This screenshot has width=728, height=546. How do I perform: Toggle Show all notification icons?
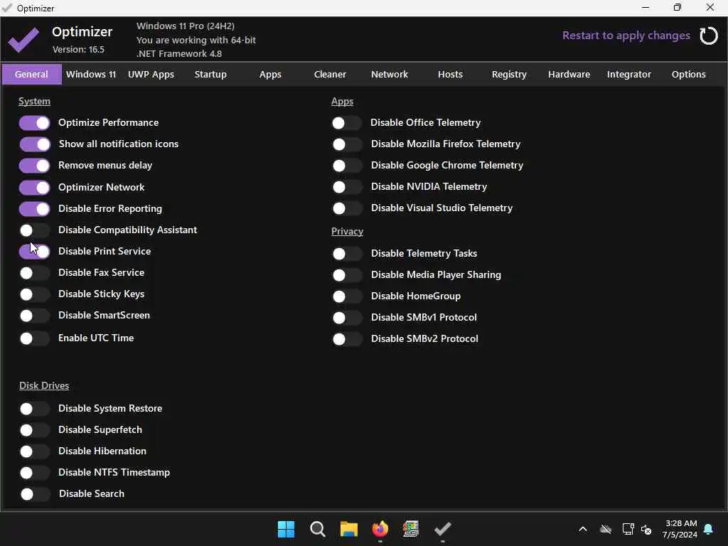(34, 144)
